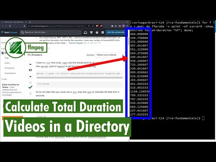Bookmark the top answer
Screen dimensions: 216x162
click(30, 83)
